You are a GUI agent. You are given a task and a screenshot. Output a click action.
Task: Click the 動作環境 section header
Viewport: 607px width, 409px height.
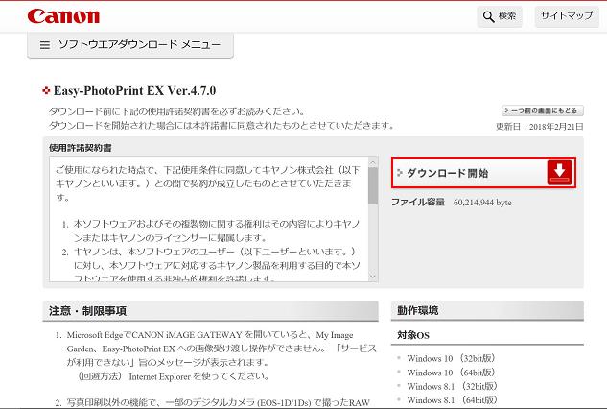pos(487,310)
